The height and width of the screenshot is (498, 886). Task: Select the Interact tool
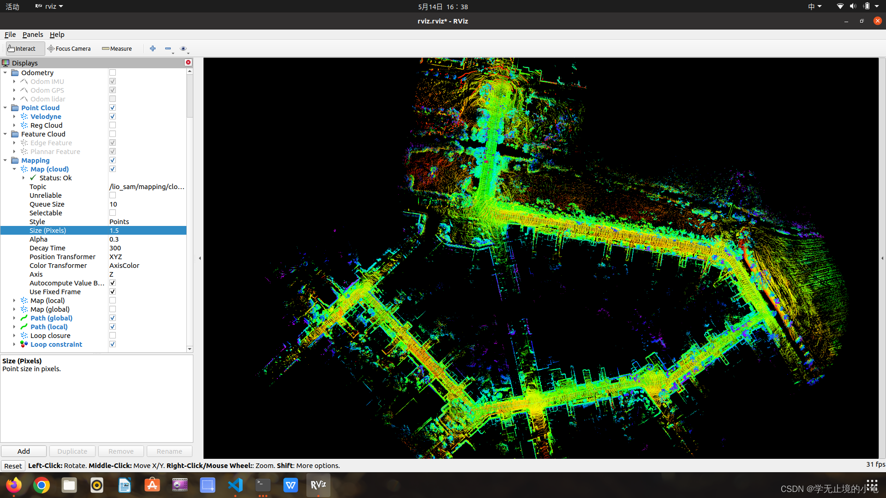pyautogui.click(x=22, y=48)
